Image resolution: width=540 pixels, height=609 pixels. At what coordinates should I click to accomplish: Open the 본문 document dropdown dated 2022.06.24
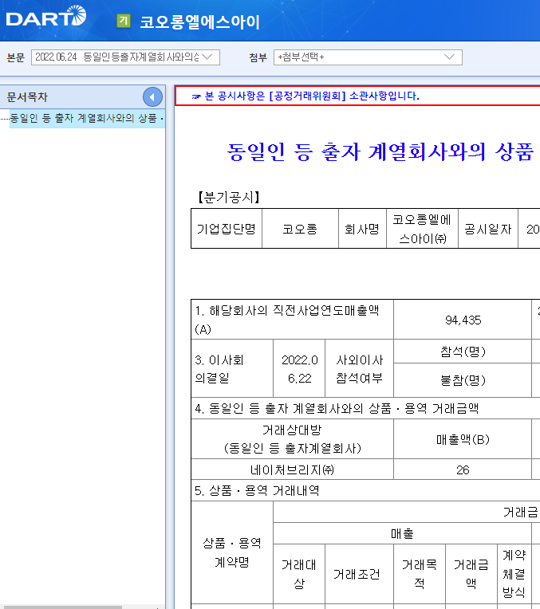[x=125, y=57]
